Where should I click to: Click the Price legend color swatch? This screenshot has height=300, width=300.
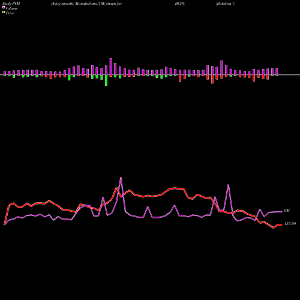(x=4, y=13)
